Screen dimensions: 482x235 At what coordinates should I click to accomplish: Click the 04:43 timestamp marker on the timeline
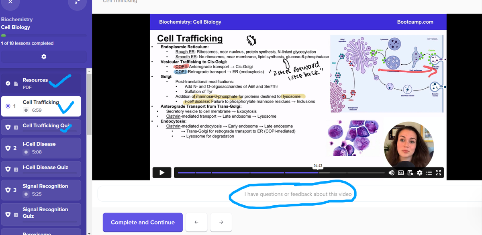317,166
